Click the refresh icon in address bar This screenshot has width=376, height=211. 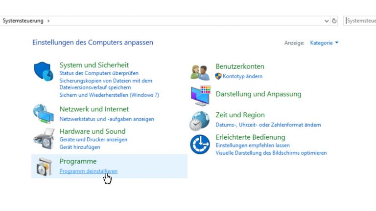click(x=334, y=21)
